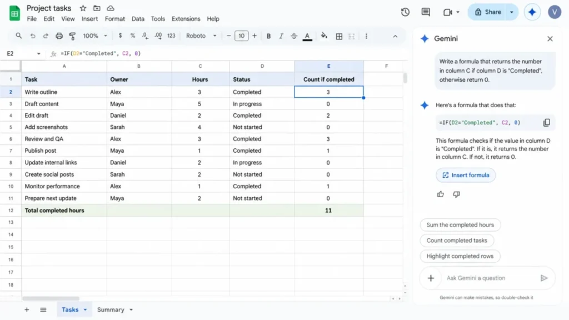
Task: Start a video call with the camera icon
Action: click(x=447, y=12)
